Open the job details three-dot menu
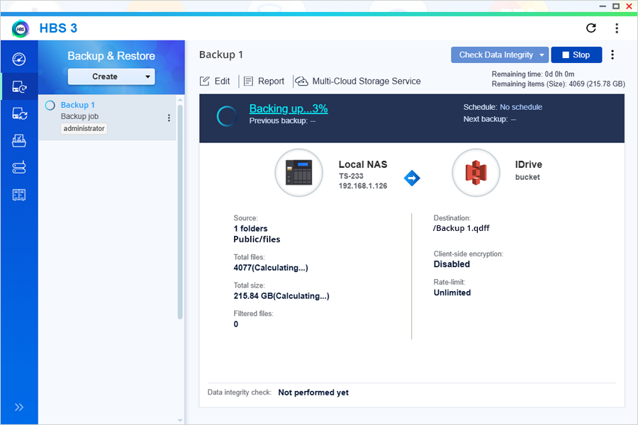The height and width of the screenshot is (425, 638). pos(612,55)
